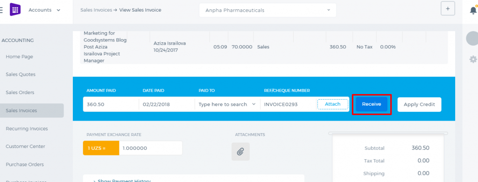The height and width of the screenshot is (182, 478).
Task: Click the Receive payment button
Action: [372, 104]
